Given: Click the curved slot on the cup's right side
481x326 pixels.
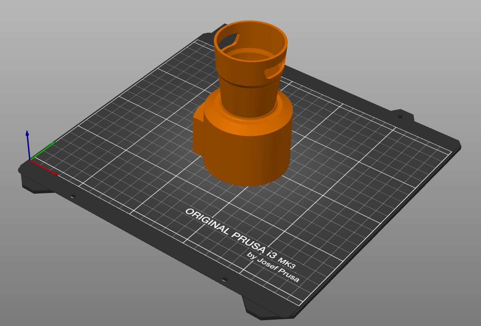Looking at the screenshot, I should tap(273, 71).
